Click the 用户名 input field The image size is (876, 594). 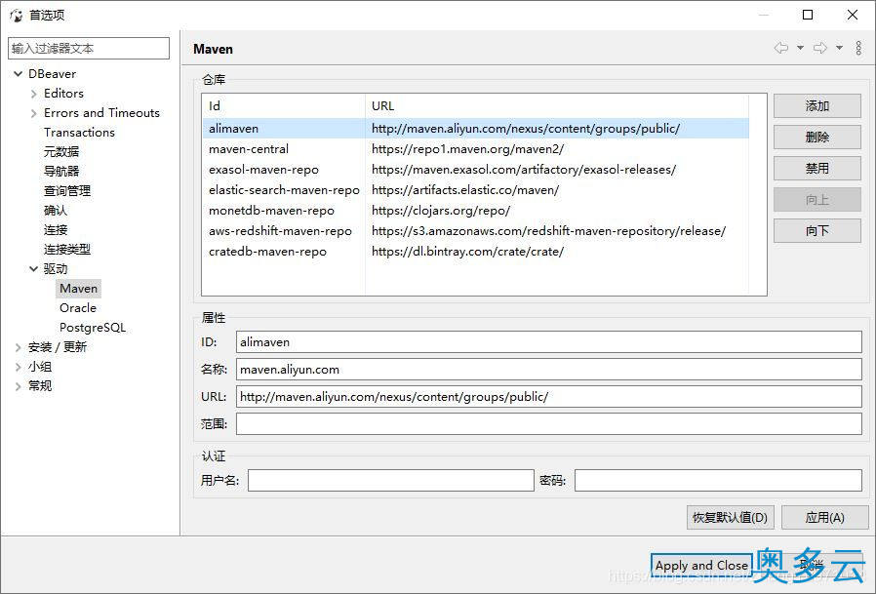pos(390,481)
